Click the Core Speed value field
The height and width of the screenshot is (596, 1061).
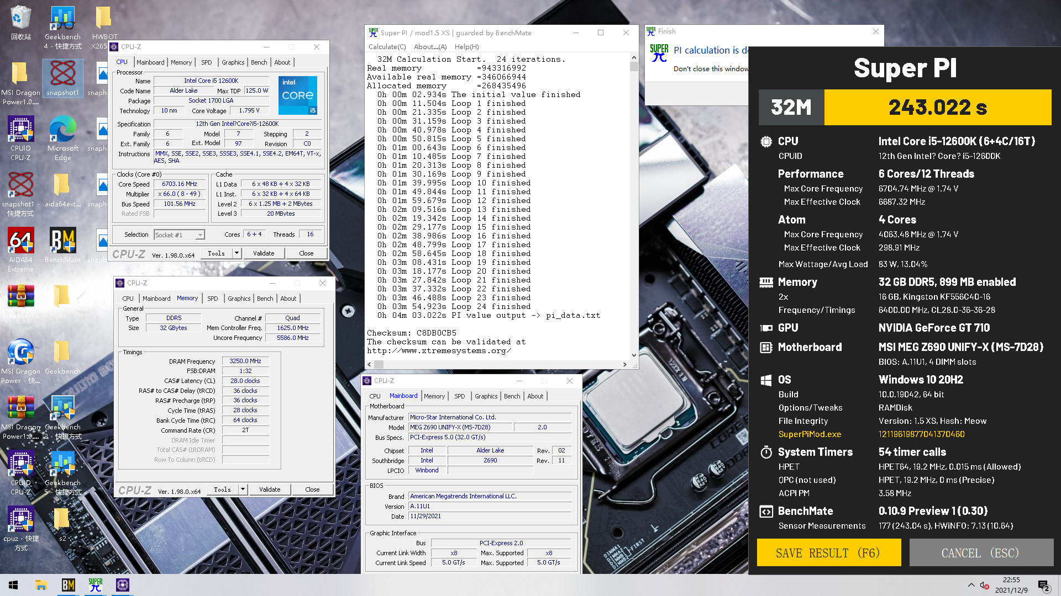coord(180,184)
